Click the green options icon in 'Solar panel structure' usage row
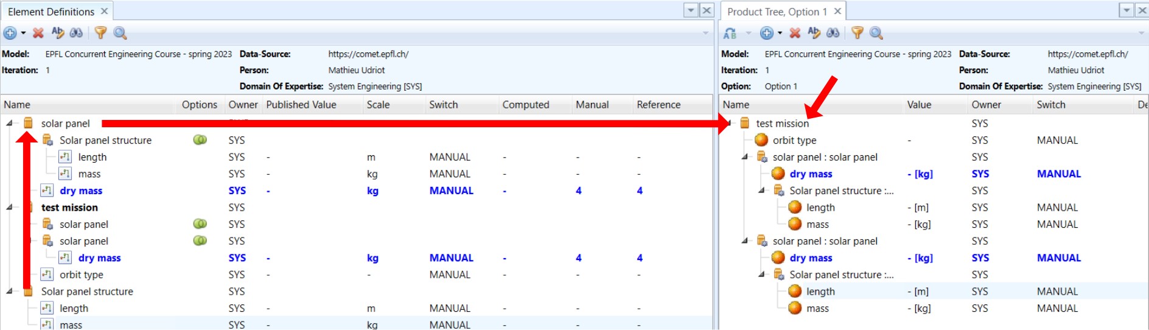Viewport: 1149px width, 330px height. click(200, 140)
